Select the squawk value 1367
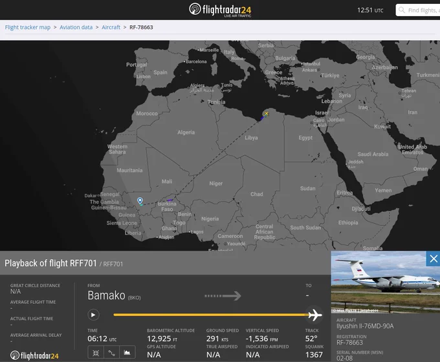Viewport: 440px width, 362px height. point(314,355)
